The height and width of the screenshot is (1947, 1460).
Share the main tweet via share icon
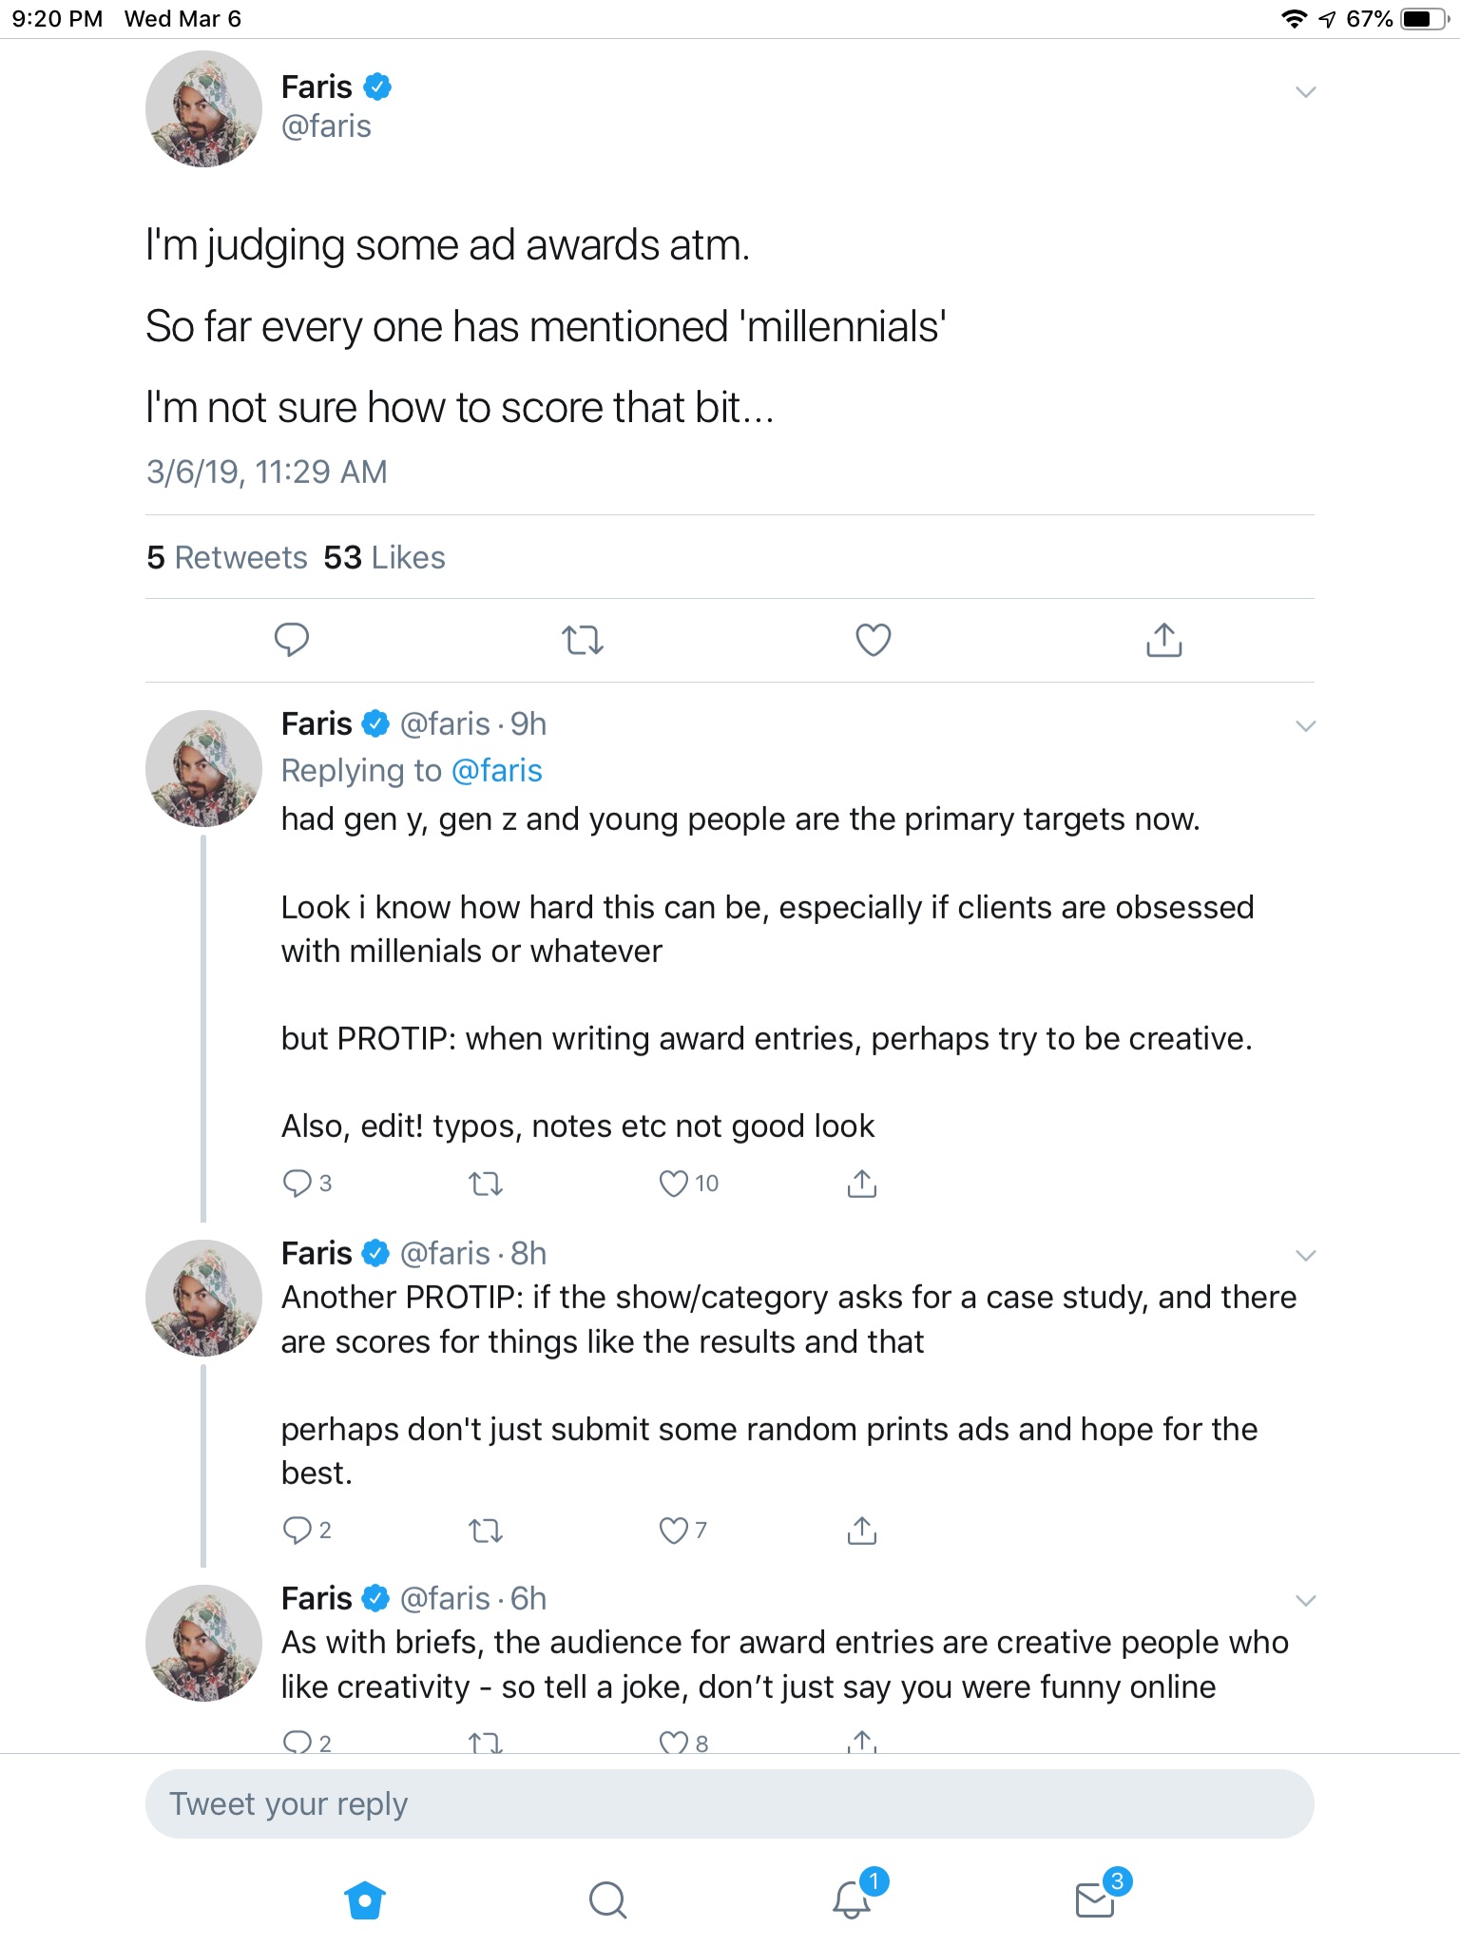tap(1163, 640)
